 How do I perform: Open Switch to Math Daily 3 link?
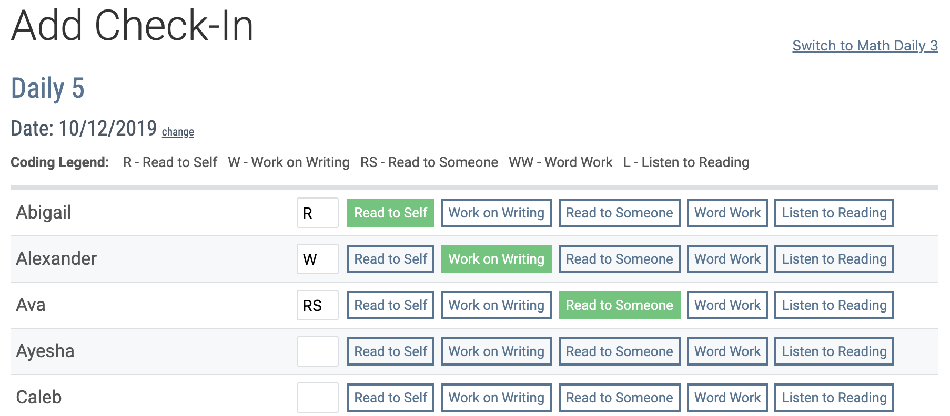pyautogui.click(x=865, y=46)
